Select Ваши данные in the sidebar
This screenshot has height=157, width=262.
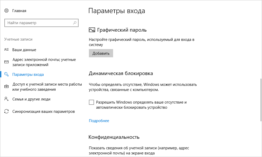click(24, 50)
